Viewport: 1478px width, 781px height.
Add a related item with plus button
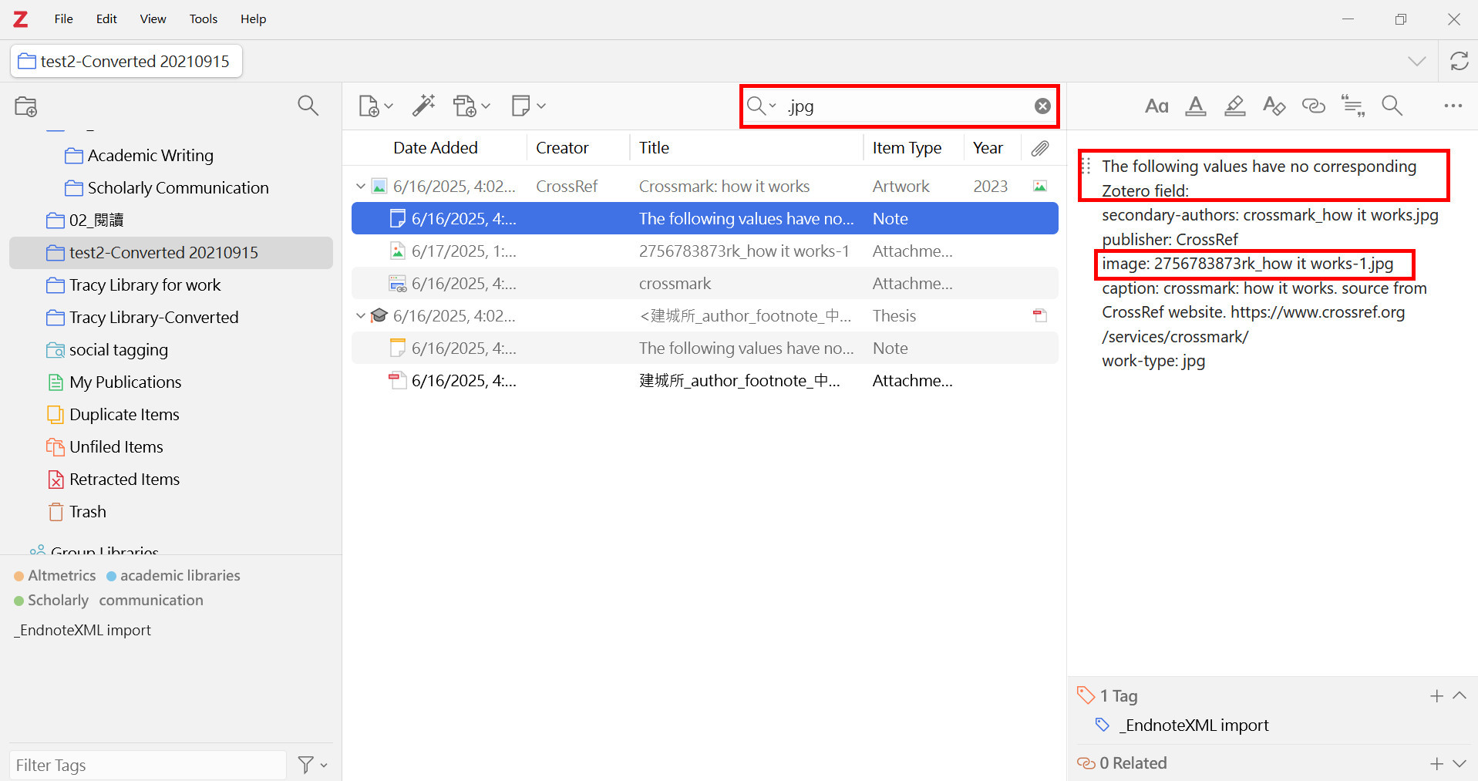coord(1436,764)
